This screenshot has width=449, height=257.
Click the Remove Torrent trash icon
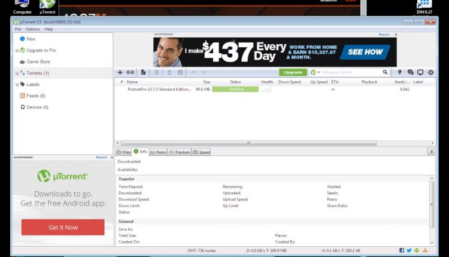[156, 72]
